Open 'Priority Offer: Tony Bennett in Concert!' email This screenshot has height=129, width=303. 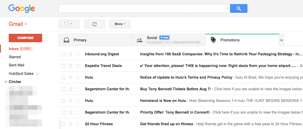pyautogui.click(x=175, y=112)
